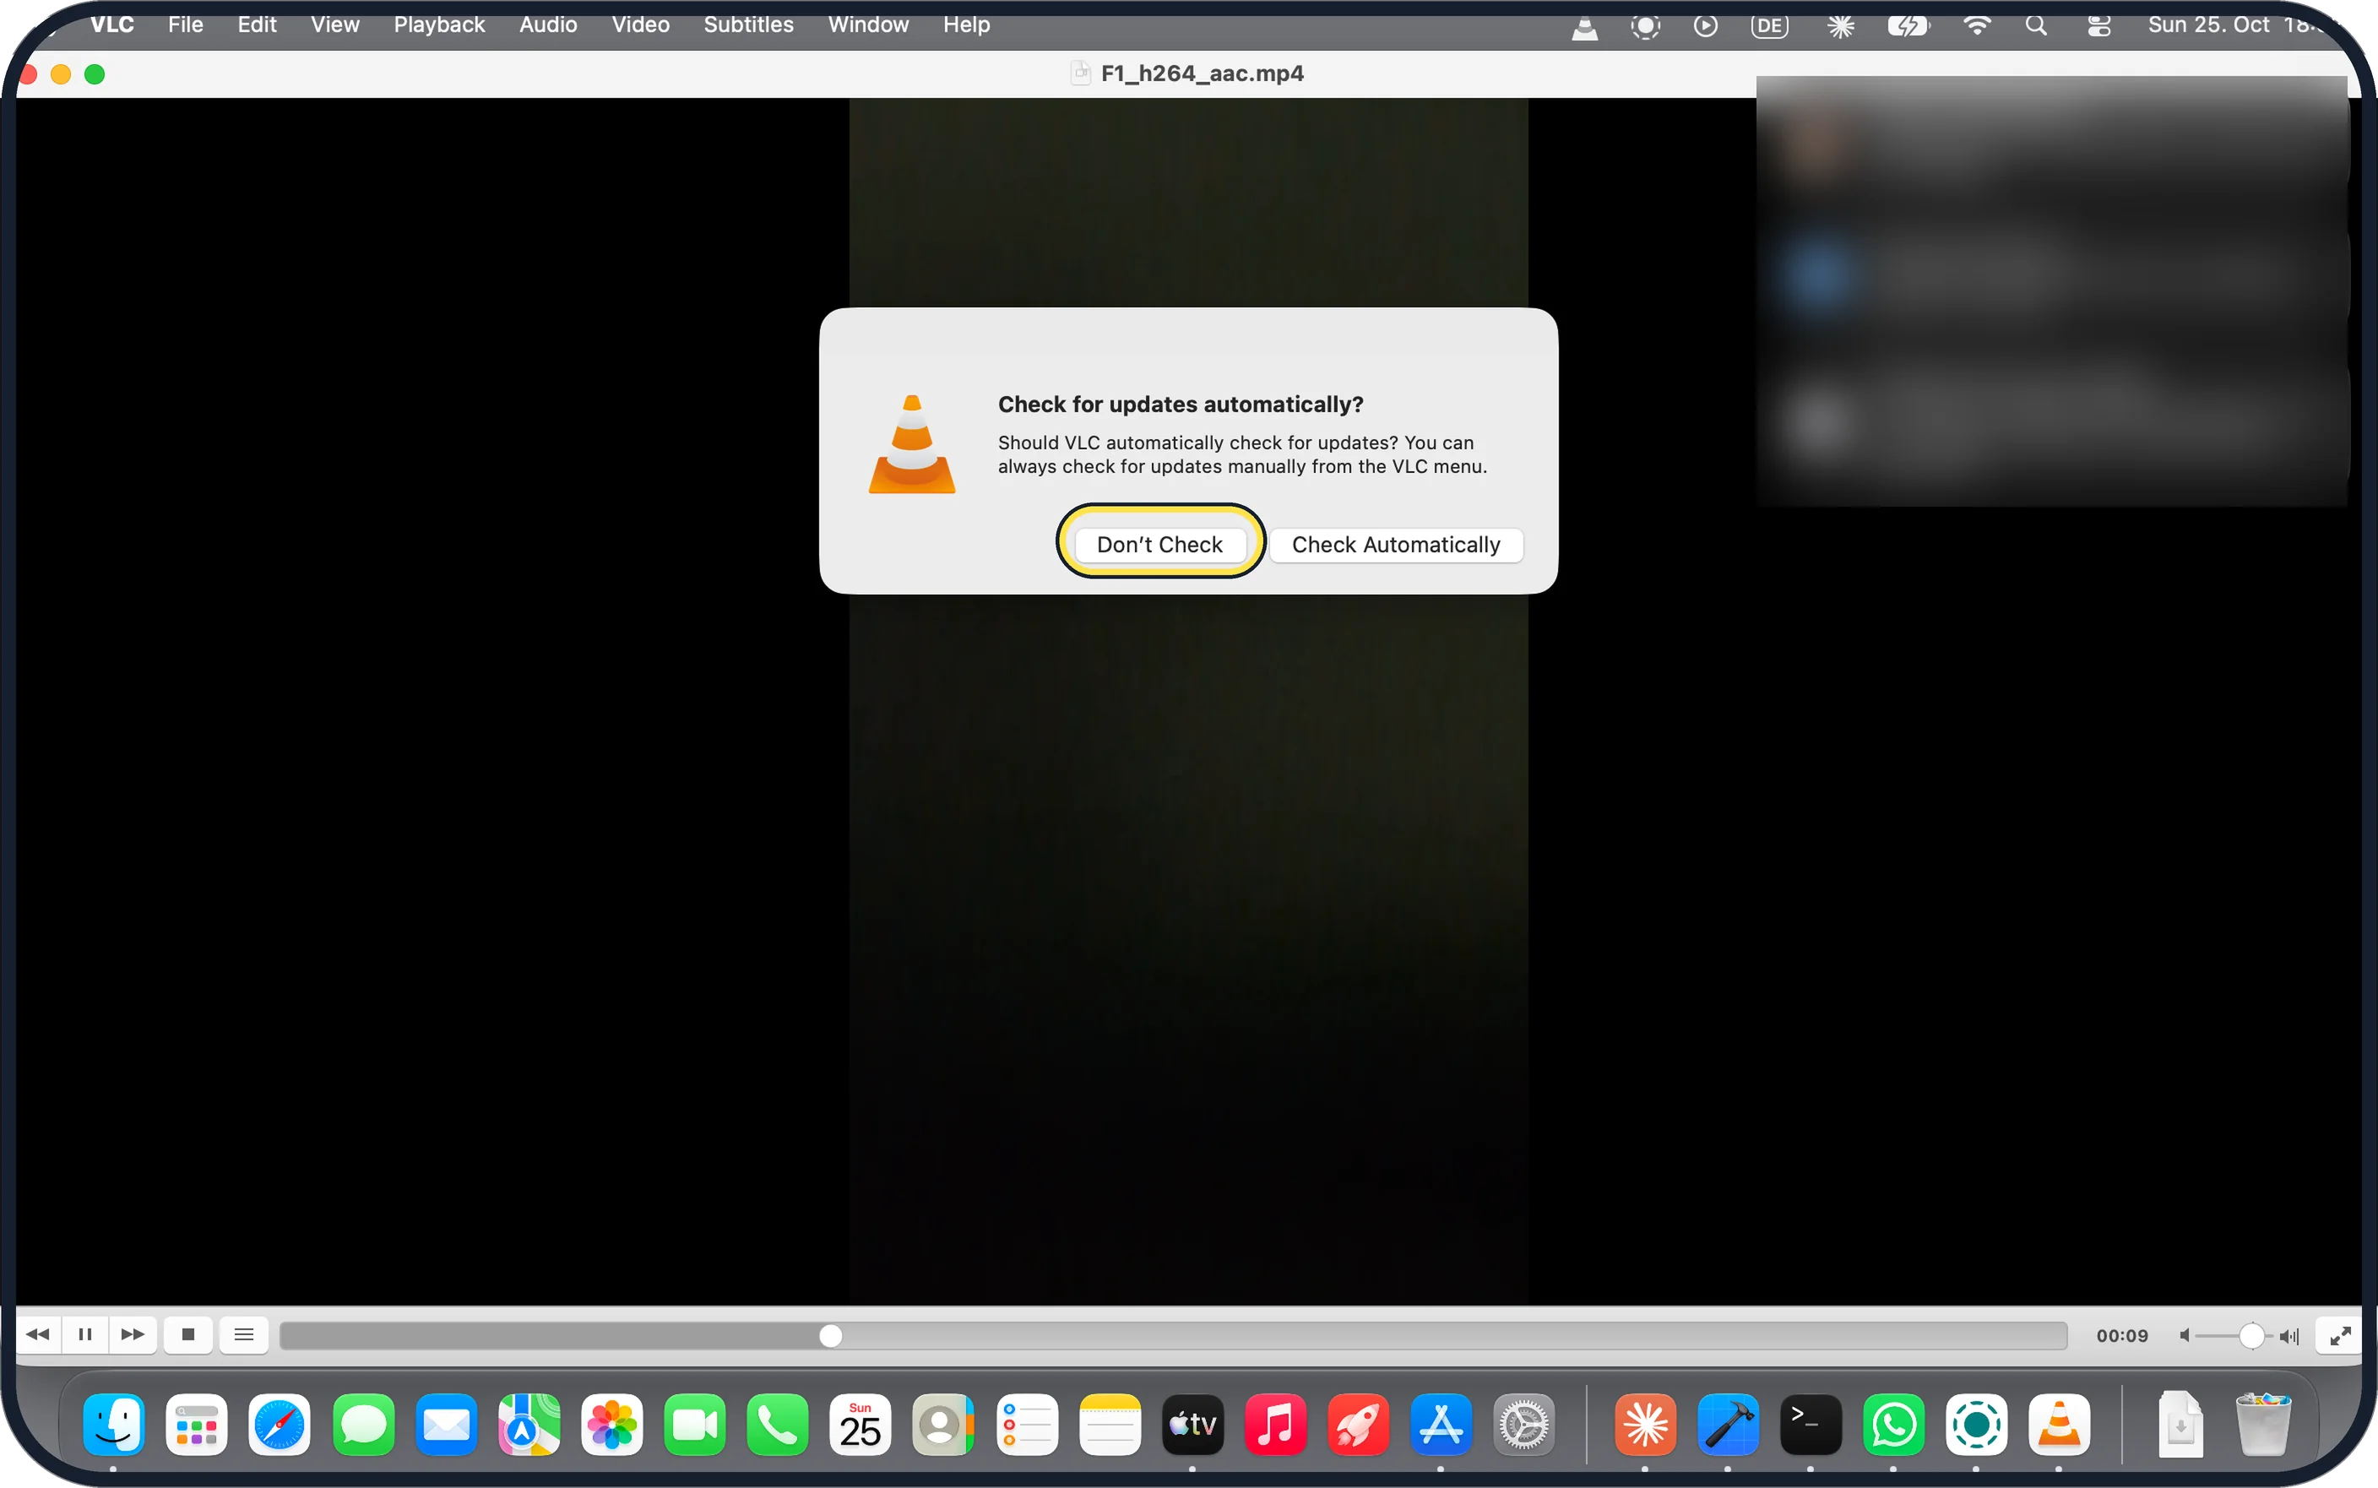Open Photos from the Dock
The width and height of the screenshot is (2378, 1488).
(x=611, y=1424)
